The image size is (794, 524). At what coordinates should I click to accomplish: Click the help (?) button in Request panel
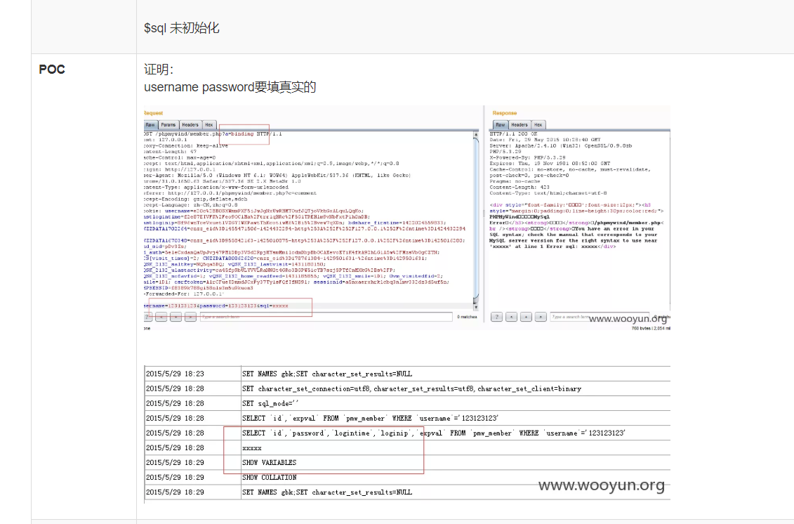click(x=148, y=317)
